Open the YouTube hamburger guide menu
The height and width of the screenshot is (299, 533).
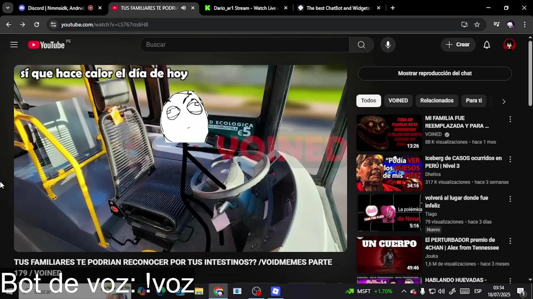coord(14,44)
